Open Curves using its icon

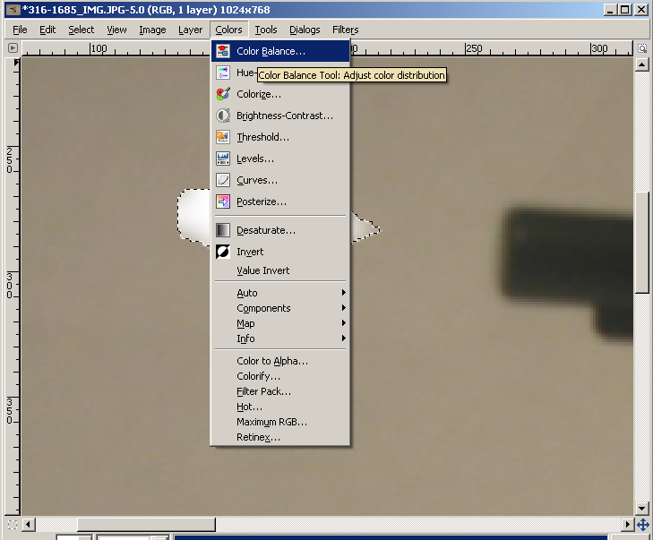point(223,180)
